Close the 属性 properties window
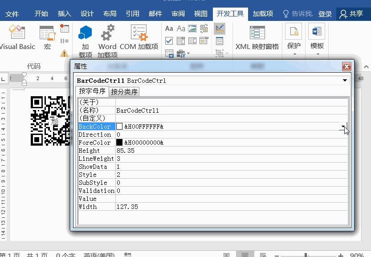This screenshot has width=371, height=257. (x=347, y=66)
